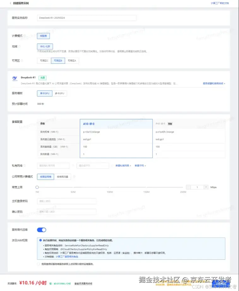
Task: Open the 请选择私有网络 dropdown
Action: [53, 166]
